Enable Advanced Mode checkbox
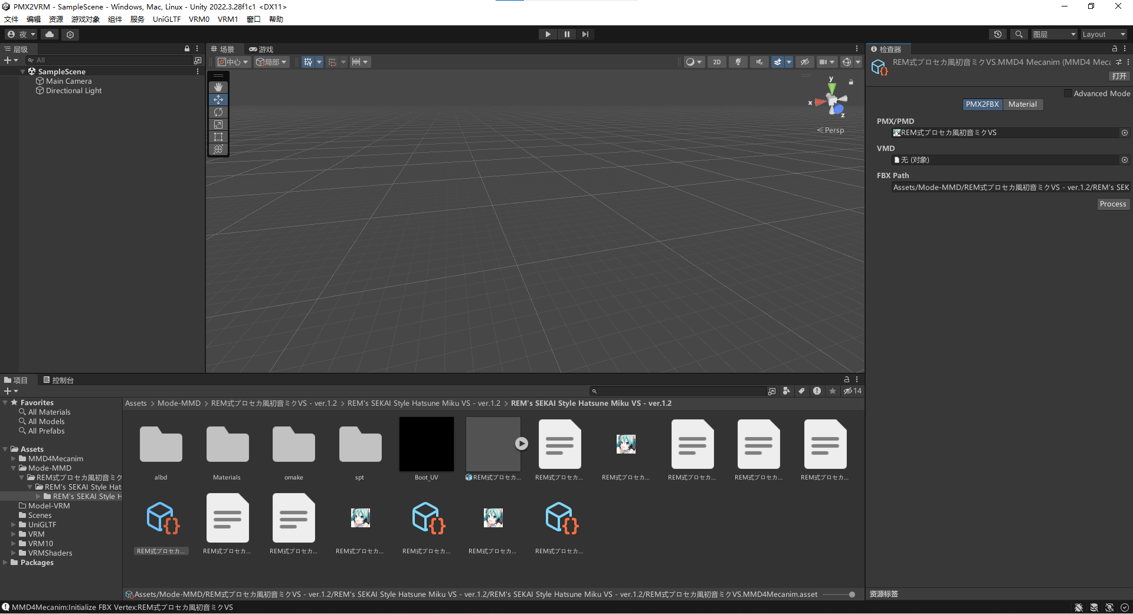Viewport: 1133px width, 614px height. [1068, 93]
